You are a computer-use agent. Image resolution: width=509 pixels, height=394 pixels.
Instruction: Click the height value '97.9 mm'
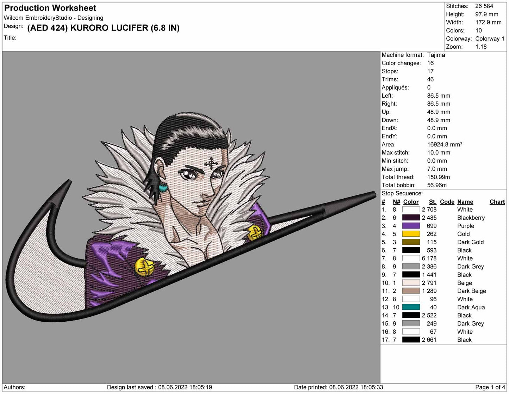coord(486,14)
